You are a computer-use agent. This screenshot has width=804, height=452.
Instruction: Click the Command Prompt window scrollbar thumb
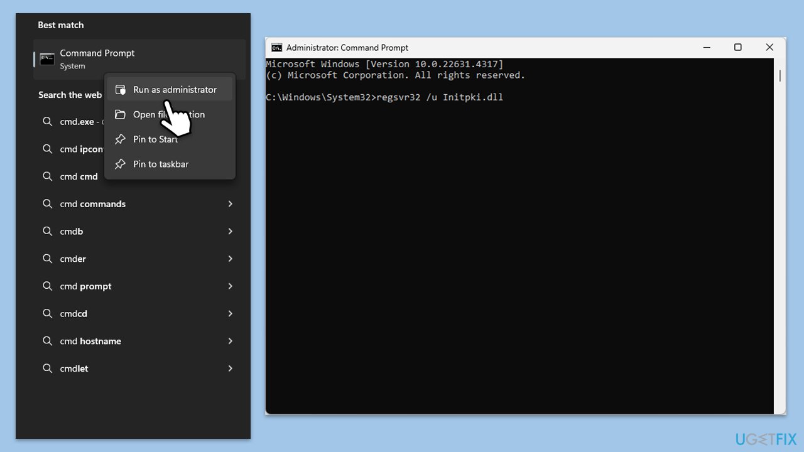[x=780, y=75]
